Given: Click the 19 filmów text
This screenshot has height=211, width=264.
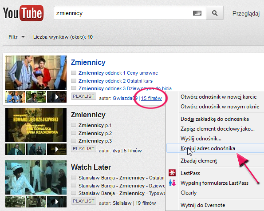Looking at the screenshot, I should [x=146, y=203].
